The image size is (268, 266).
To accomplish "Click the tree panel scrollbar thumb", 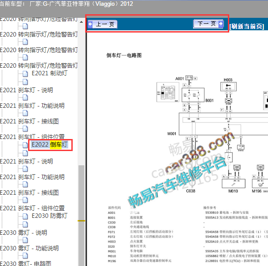I will coord(81,215).
